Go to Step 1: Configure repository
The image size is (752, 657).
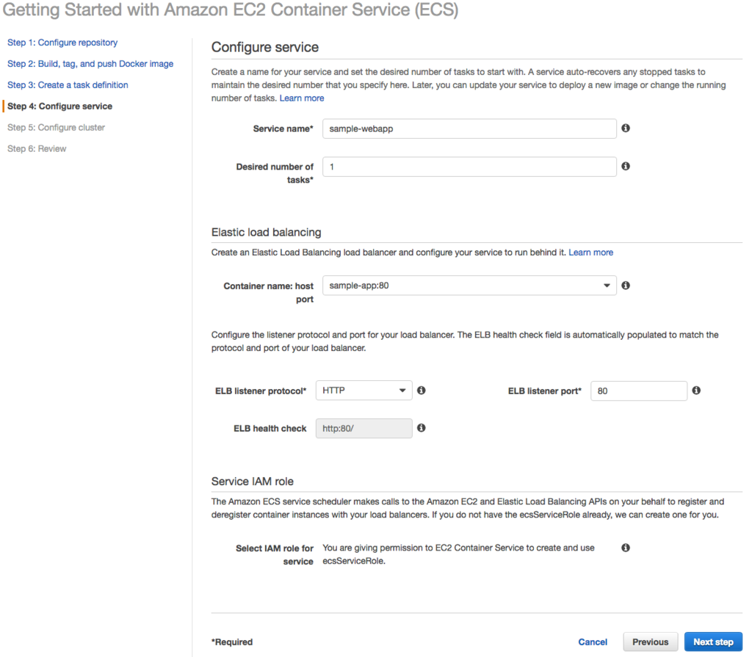coord(62,43)
